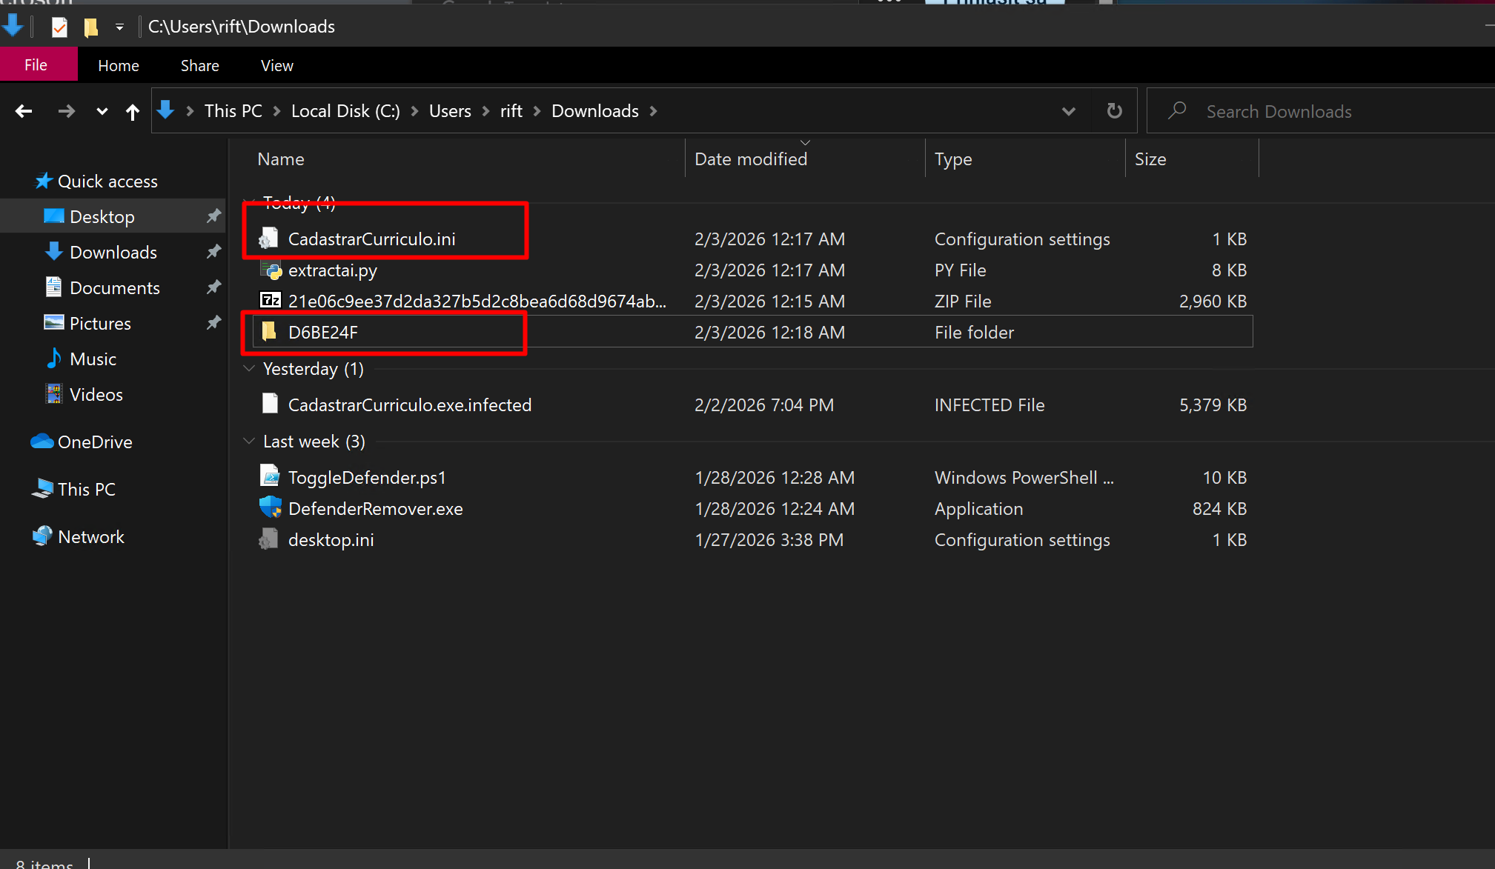Select the extractai.py Python file

click(x=752, y=270)
